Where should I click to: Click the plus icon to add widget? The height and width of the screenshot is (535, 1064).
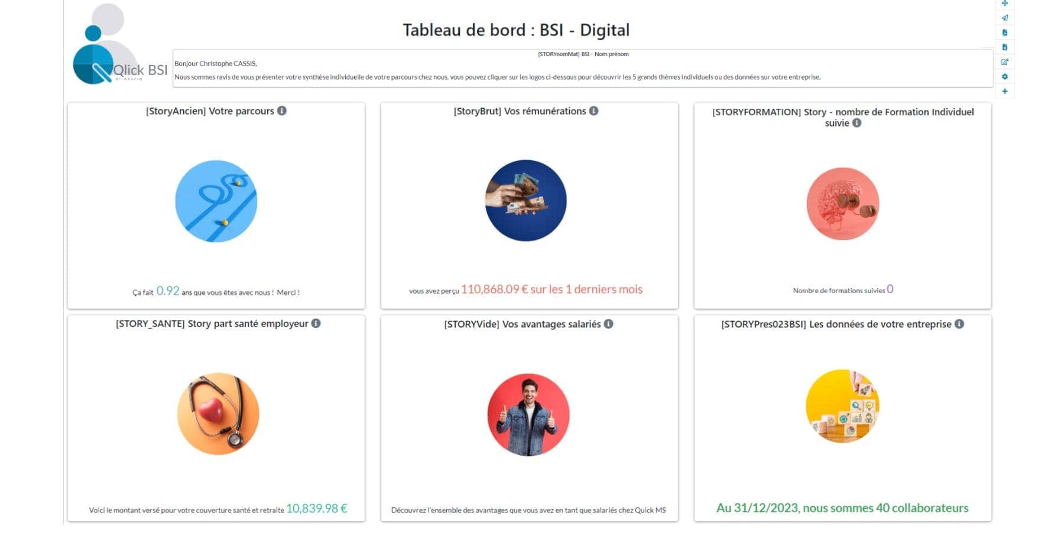[x=1004, y=92]
